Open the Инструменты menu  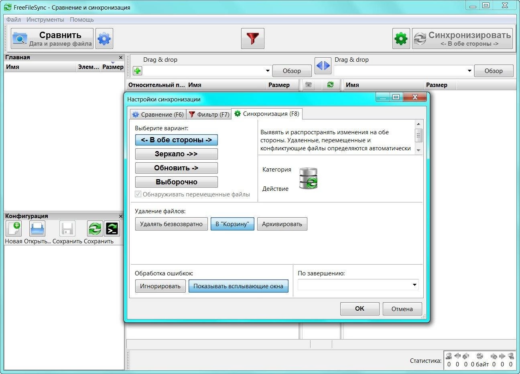click(45, 20)
